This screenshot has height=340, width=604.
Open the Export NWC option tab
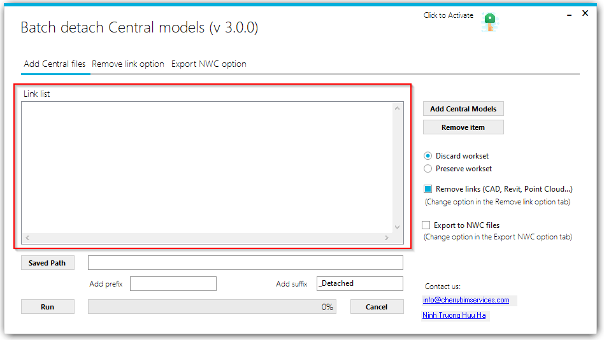click(209, 64)
